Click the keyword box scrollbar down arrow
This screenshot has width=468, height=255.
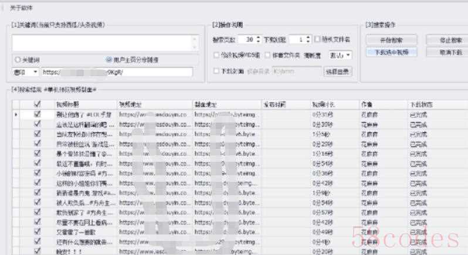(195, 47)
